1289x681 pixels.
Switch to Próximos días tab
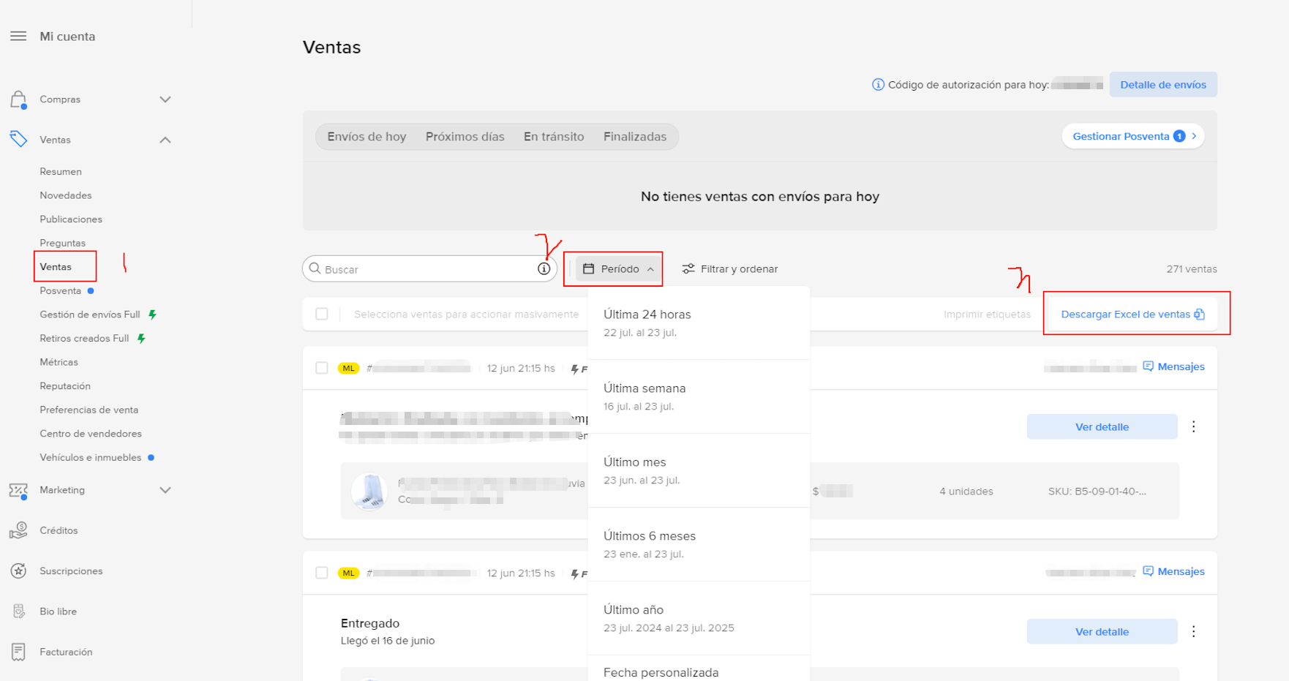[x=465, y=137]
